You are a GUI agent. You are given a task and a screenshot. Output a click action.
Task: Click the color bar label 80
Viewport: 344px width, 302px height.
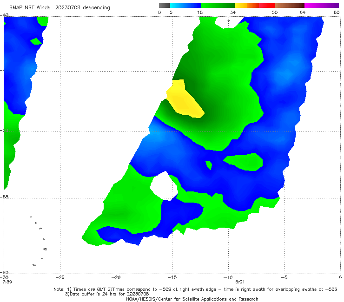click(x=337, y=12)
